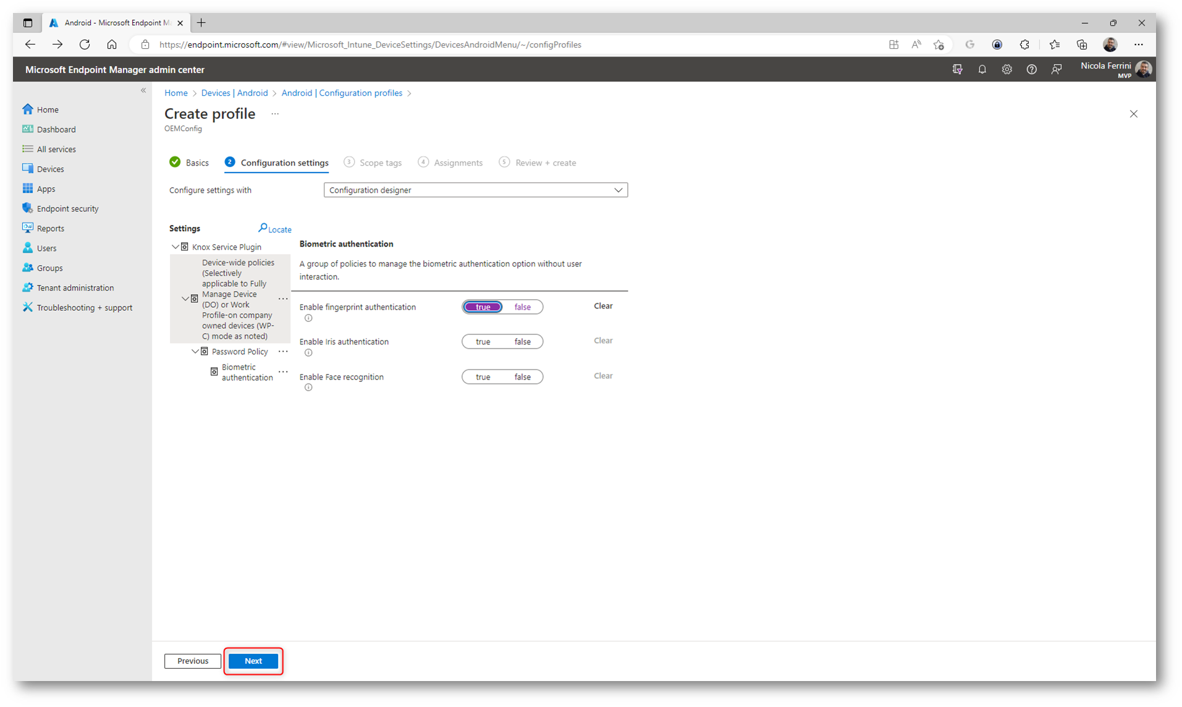Open Android | Configuration profiles breadcrumb
This screenshot has height=707, width=1182.
pyautogui.click(x=342, y=93)
